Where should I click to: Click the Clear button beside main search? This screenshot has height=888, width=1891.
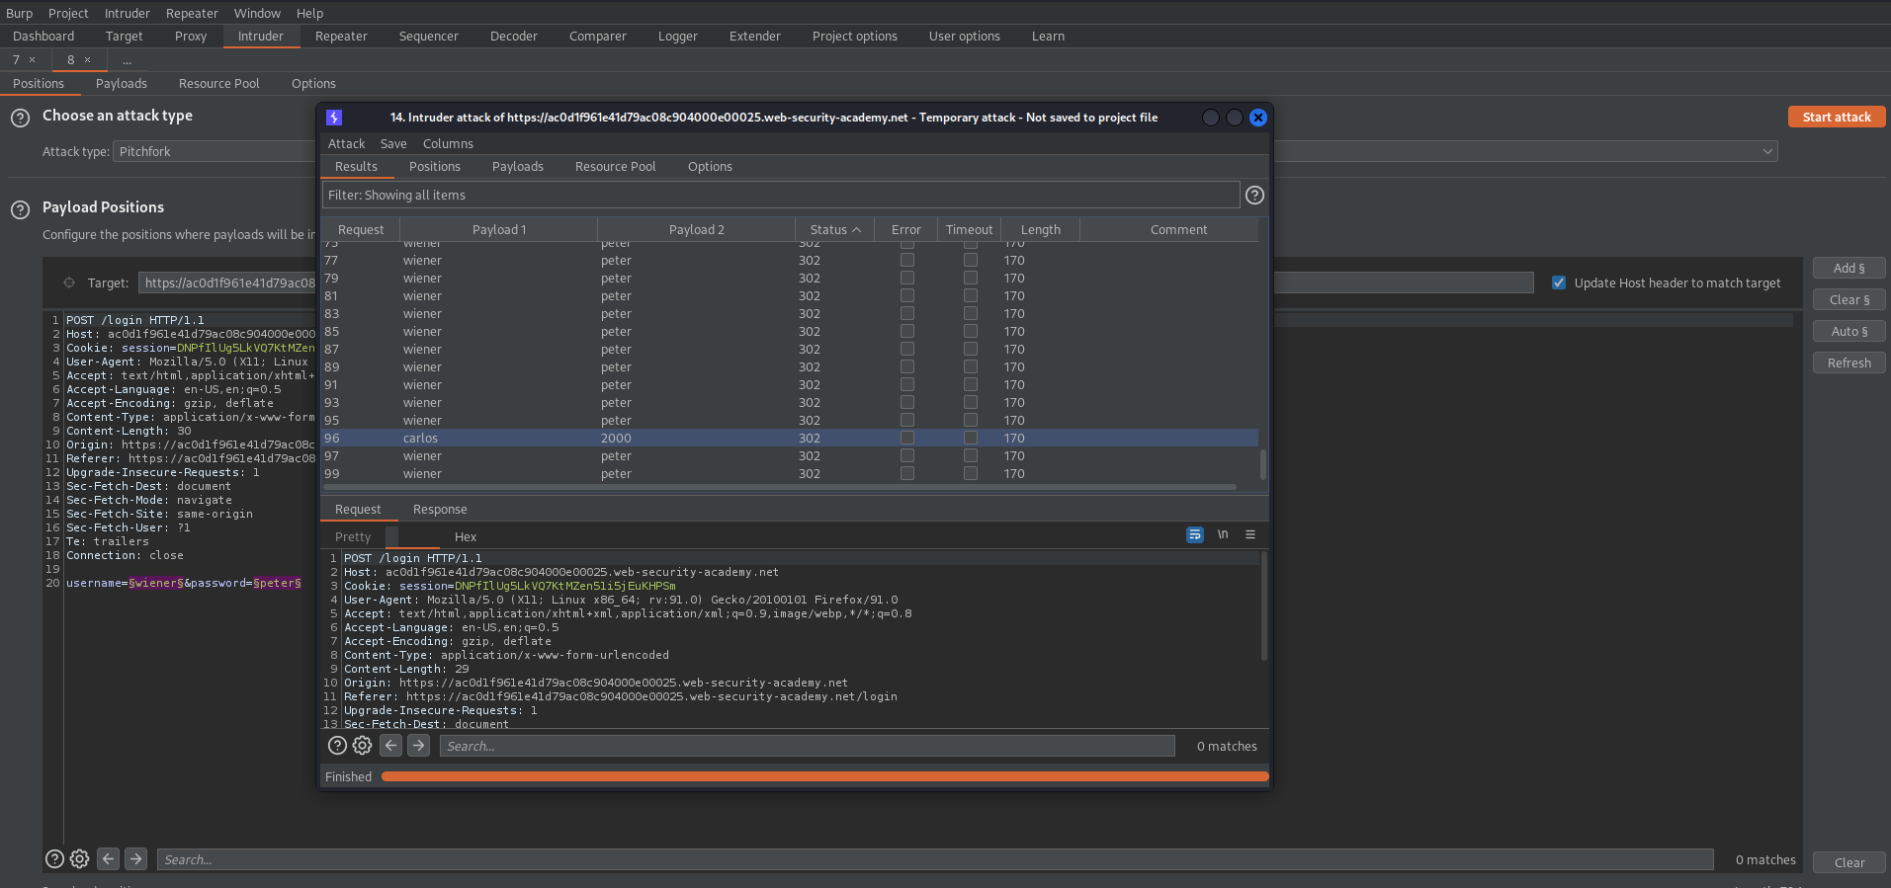click(x=1848, y=862)
